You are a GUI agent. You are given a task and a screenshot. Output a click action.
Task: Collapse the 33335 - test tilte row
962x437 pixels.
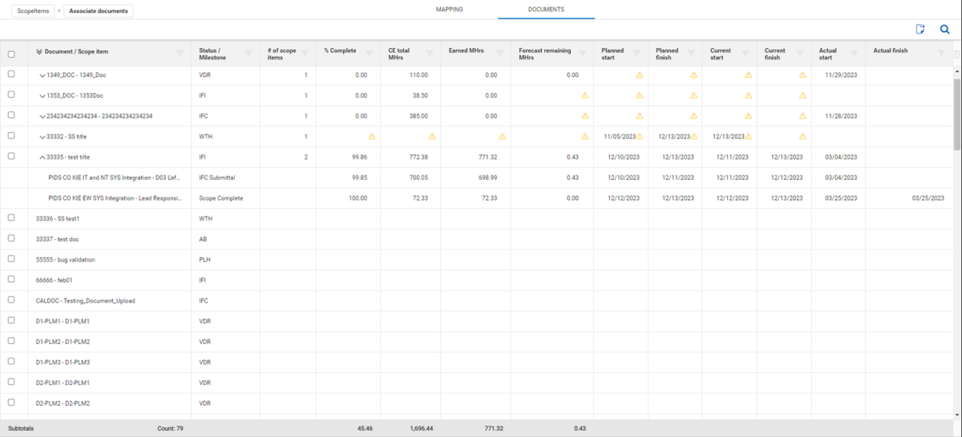(x=42, y=157)
